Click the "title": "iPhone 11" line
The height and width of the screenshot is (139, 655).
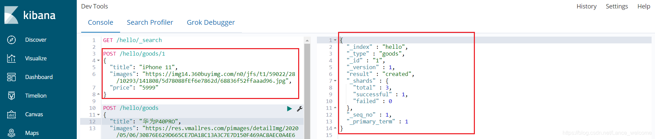[x=144, y=67]
